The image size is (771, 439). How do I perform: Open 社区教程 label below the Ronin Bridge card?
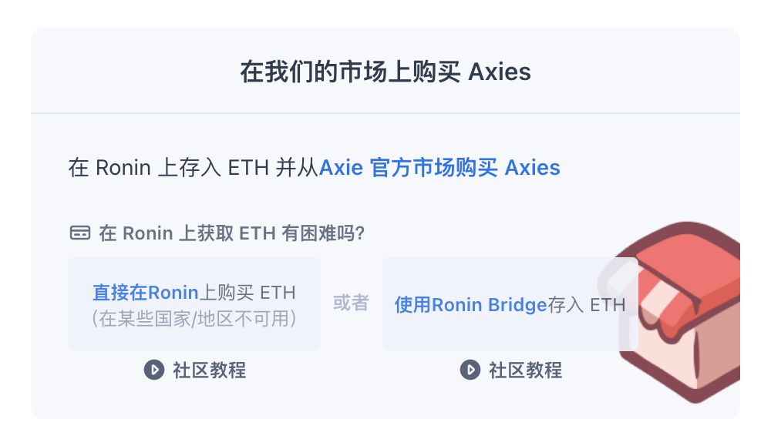pyautogui.click(x=525, y=370)
